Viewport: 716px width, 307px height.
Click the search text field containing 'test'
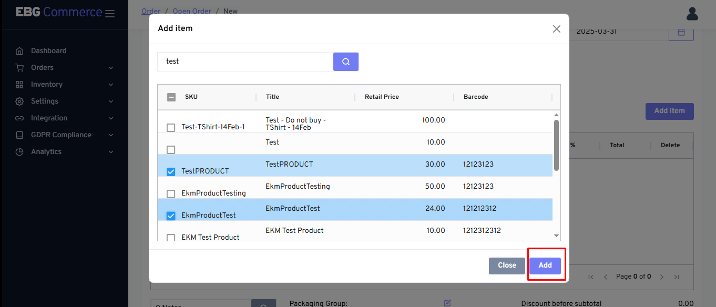(x=244, y=62)
